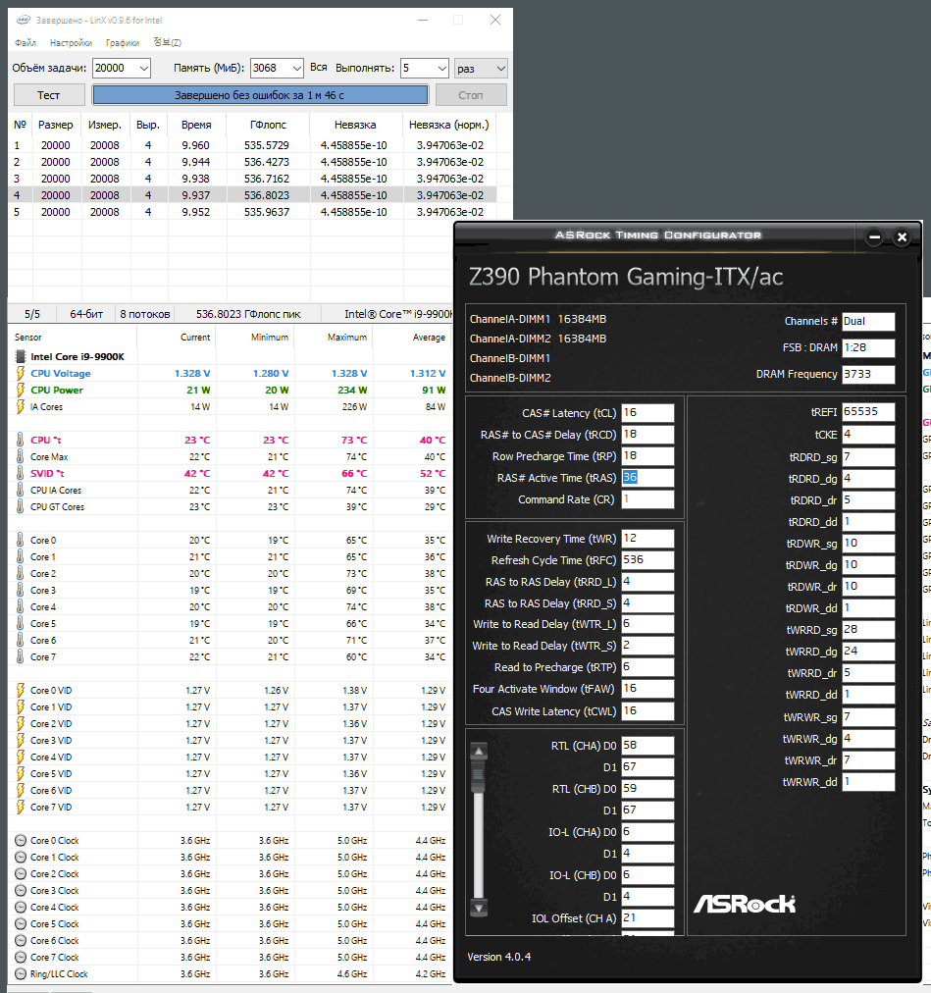
Task: Click the Вся memory link
Action: (x=319, y=67)
